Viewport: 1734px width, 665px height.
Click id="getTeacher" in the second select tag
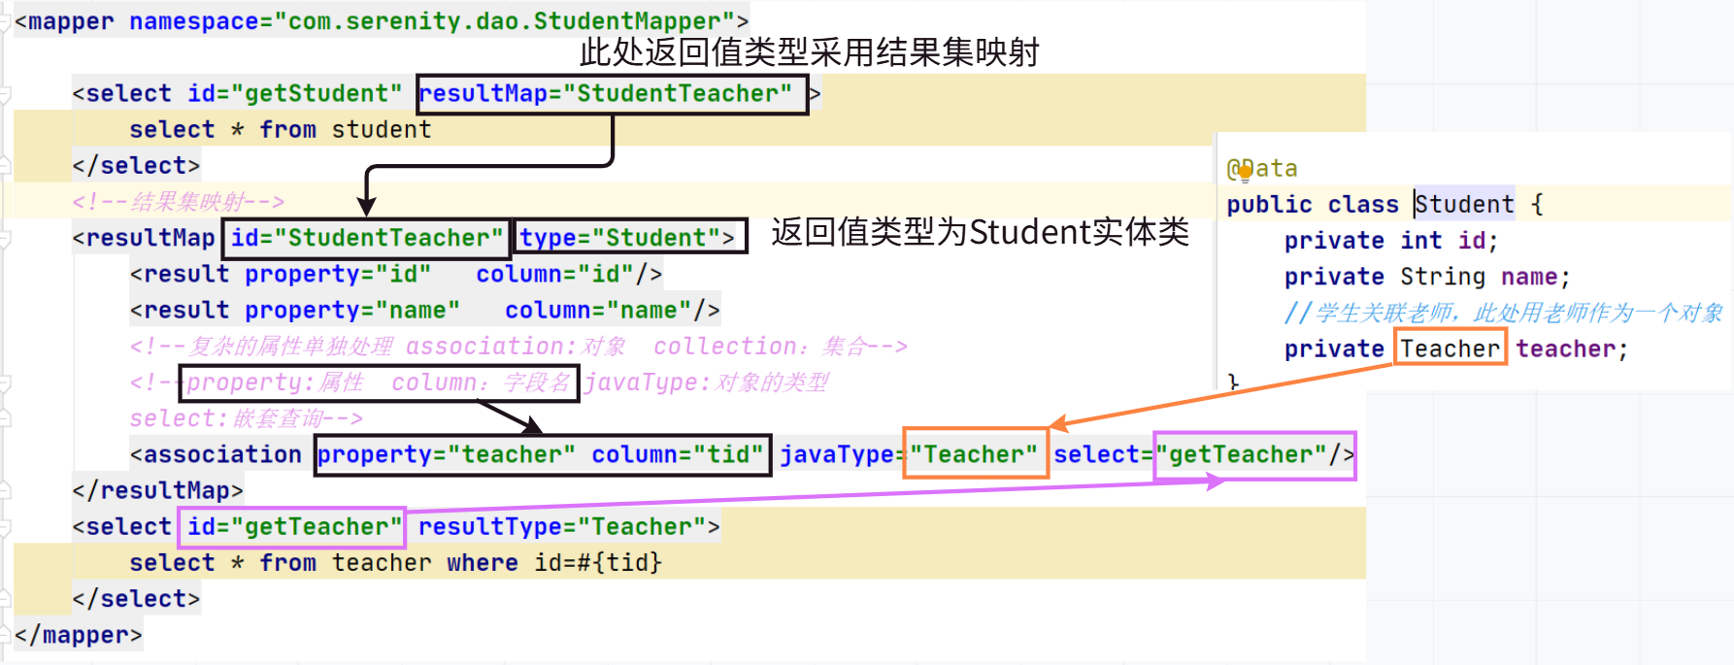pos(294,526)
